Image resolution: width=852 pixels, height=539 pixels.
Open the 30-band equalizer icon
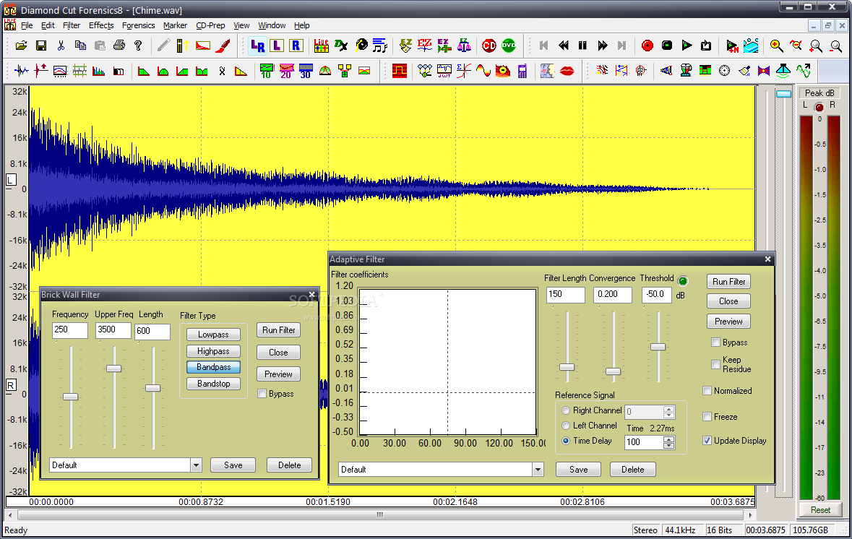pyautogui.click(x=306, y=71)
